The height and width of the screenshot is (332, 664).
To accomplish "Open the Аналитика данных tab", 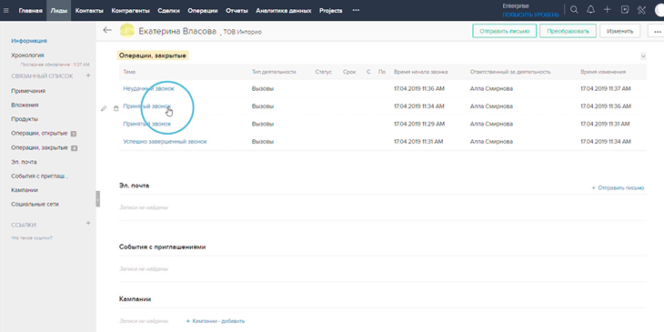I will pos(284,11).
